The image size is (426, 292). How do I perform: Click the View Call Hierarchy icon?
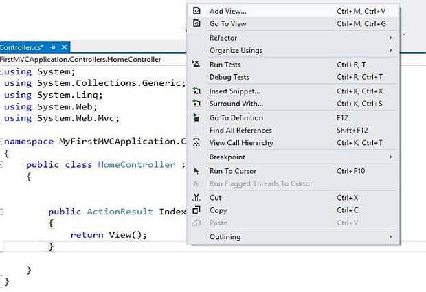click(197, 142)
